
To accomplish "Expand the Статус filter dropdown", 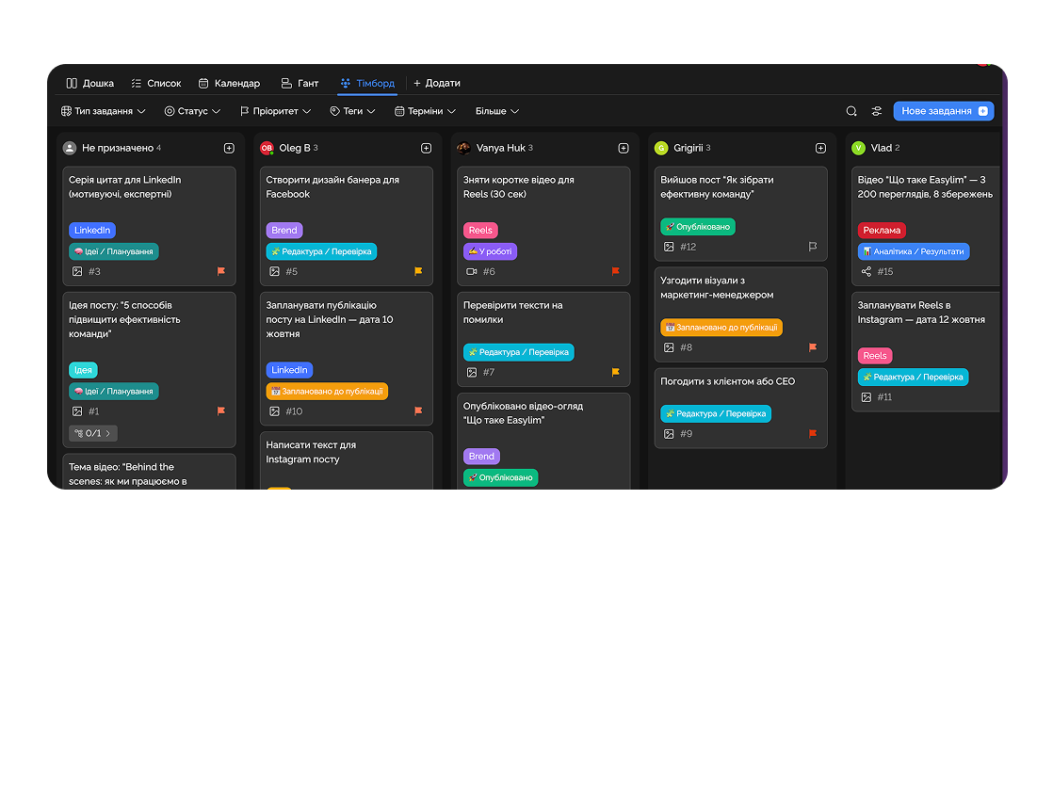I will point(192,111).
